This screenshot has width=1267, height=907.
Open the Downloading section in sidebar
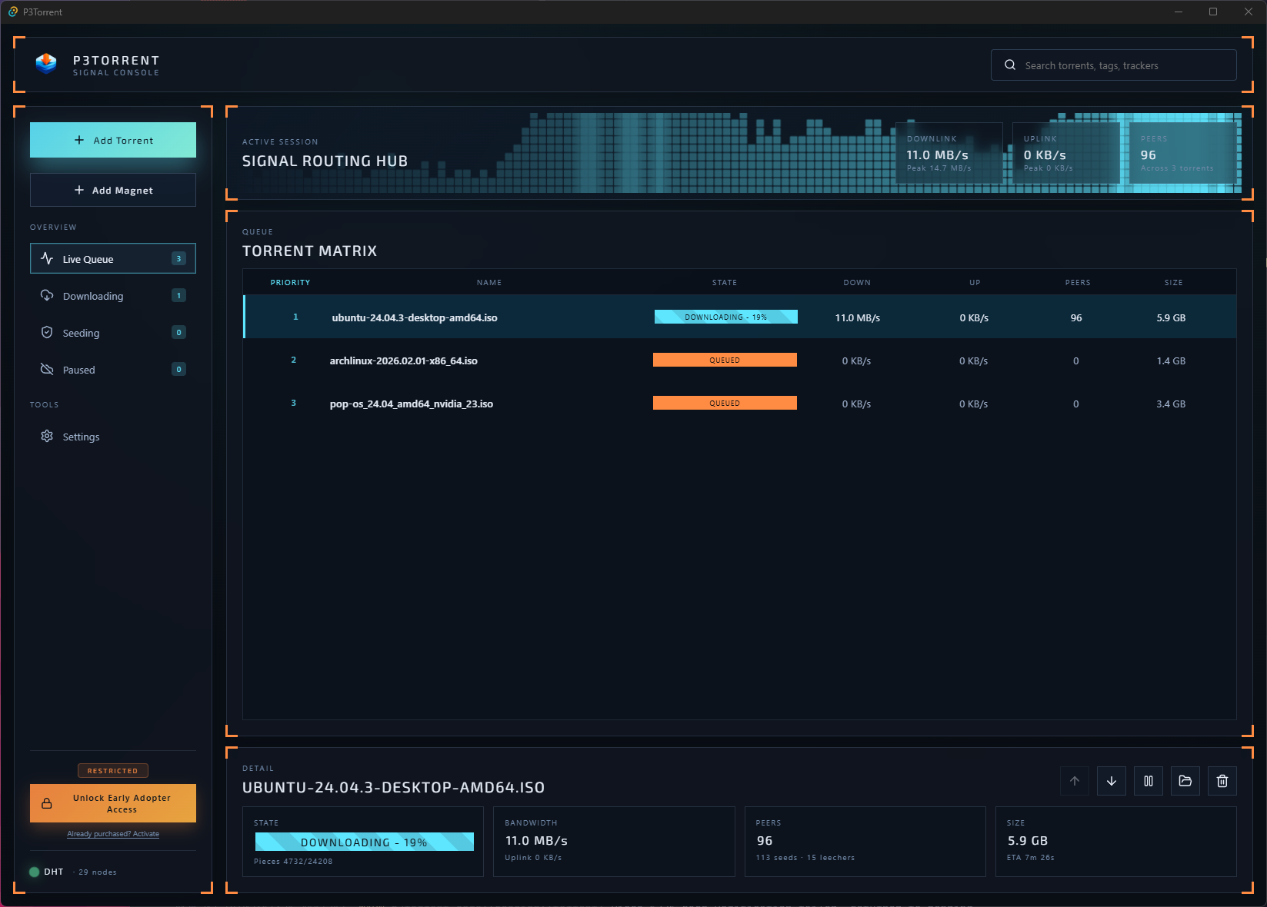click(92, 296)
